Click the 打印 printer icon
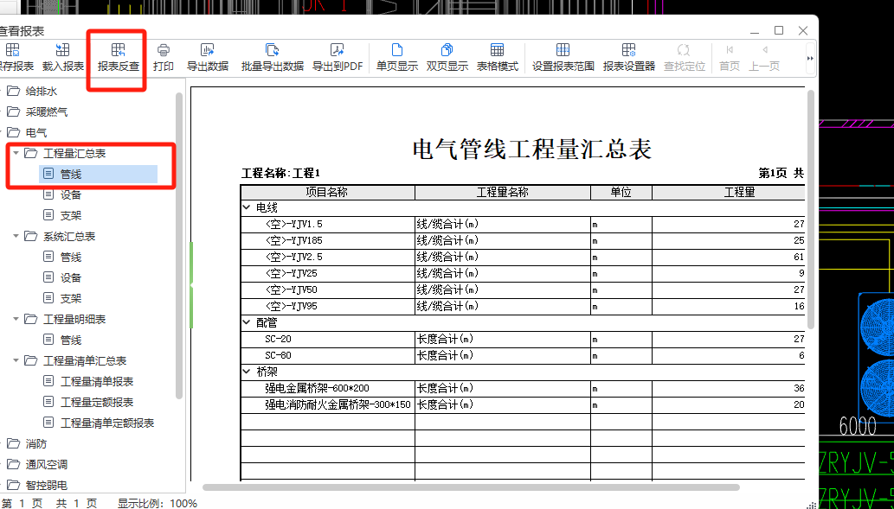The width and height of the screenshot is (894, 509). (x=163, y=50)
